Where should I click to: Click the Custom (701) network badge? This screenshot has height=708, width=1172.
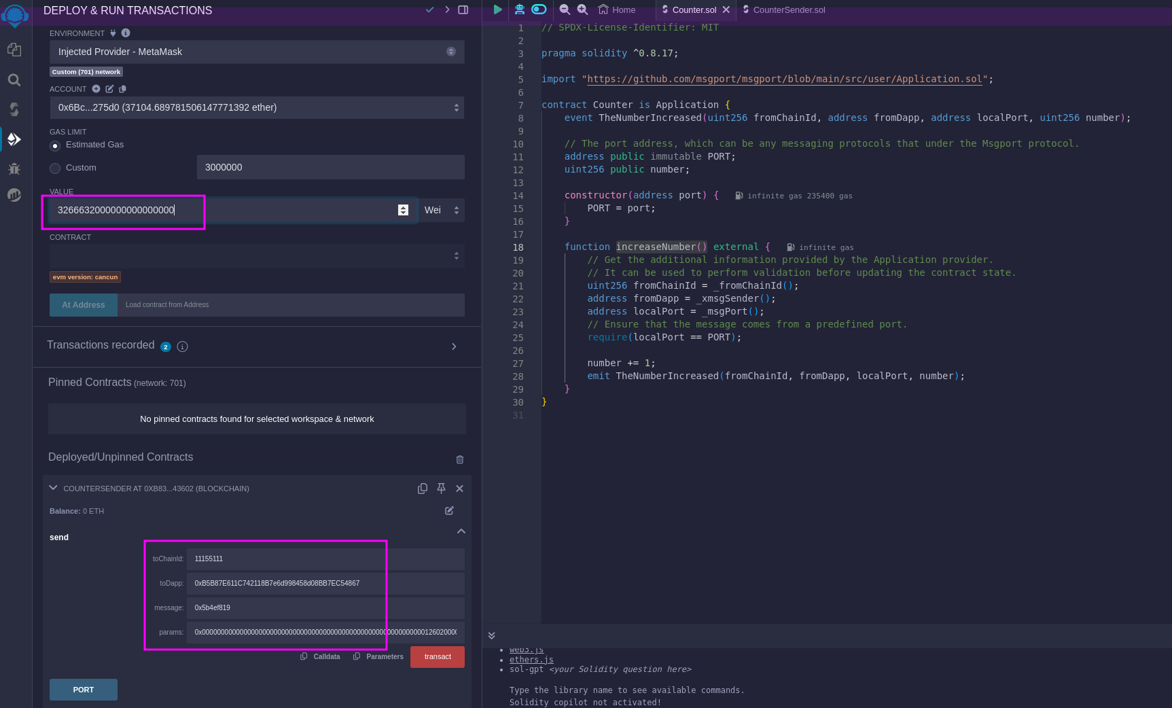click(86, 72)
